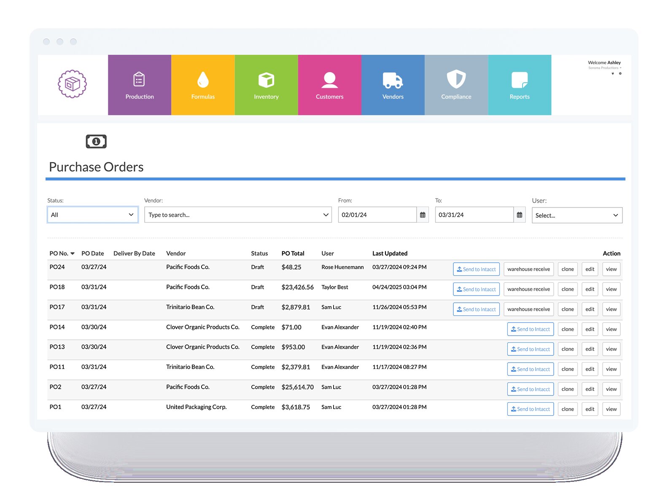
Task: Open the From date calendar picker
Action: [x=423, y=215]
